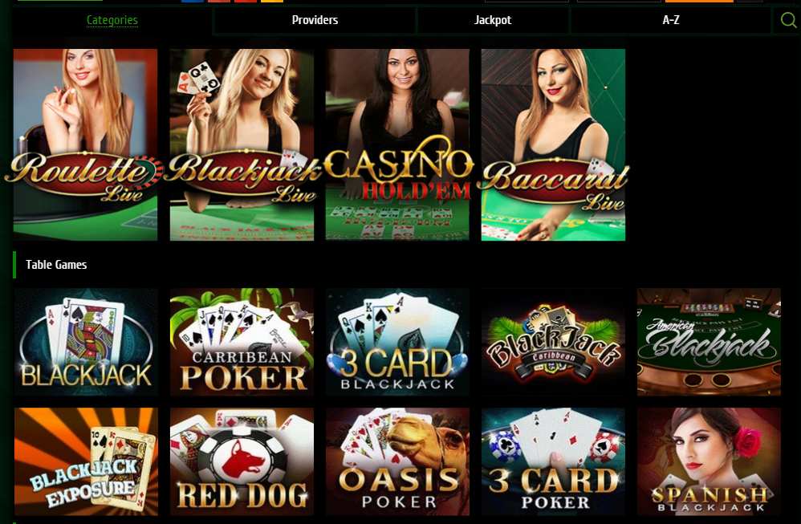
Task: Launch Blackjack Live game
Action: point(242,144)
